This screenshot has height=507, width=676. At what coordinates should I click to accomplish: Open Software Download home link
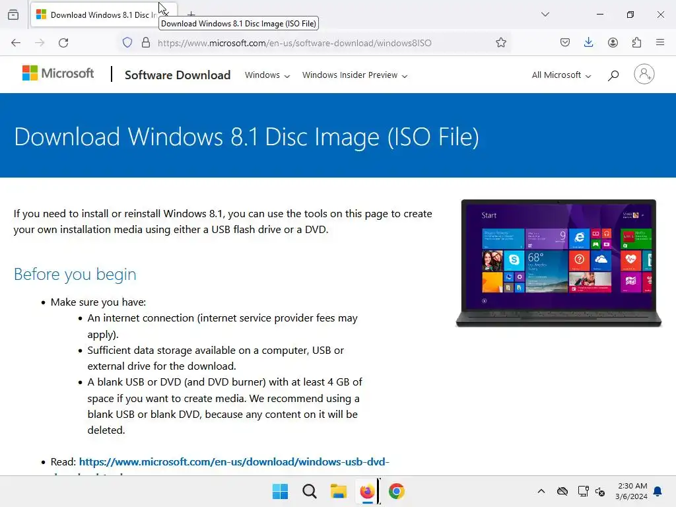tap(178, 75)
